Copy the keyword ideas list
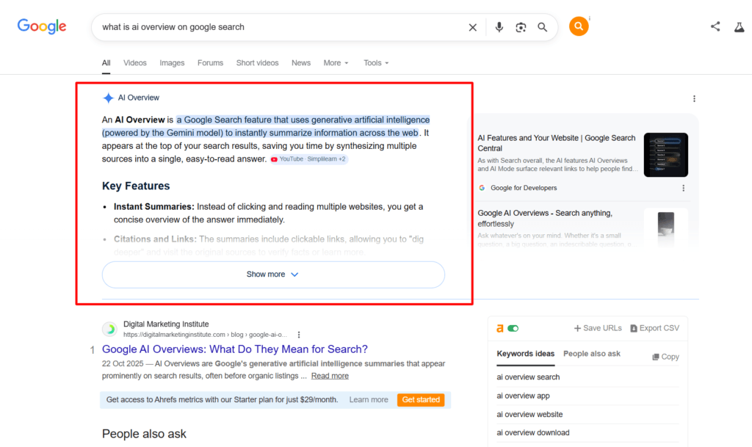 (665, 357)
